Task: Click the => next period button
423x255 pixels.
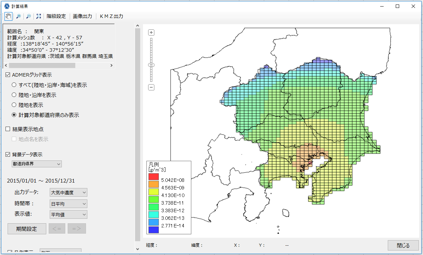Action: point(77,228)
